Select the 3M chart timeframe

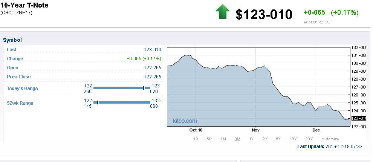click(237, 139)
